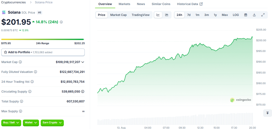Select the line chart view icon
The height and width of the screenshot is (129, 272).
[x=158, y=15]
